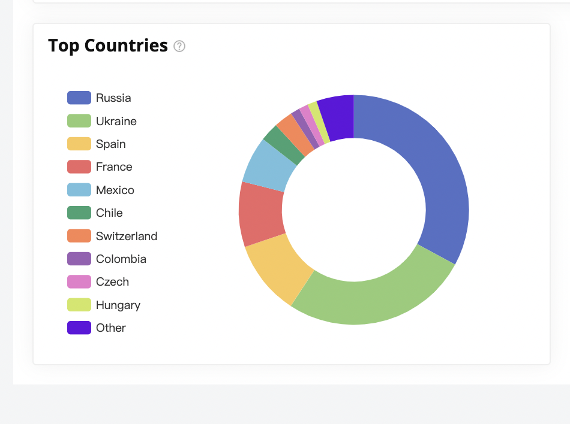Toggle the Other legend color swatch
This screenshot has width=570, height=424.
[79, 328]
